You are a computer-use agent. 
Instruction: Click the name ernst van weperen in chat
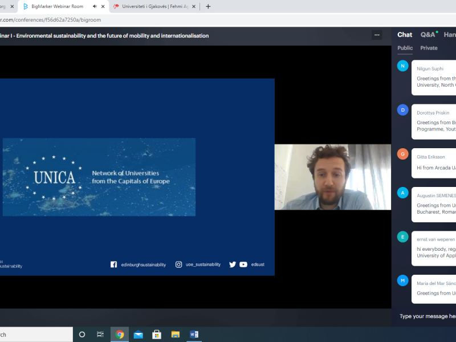435,239
